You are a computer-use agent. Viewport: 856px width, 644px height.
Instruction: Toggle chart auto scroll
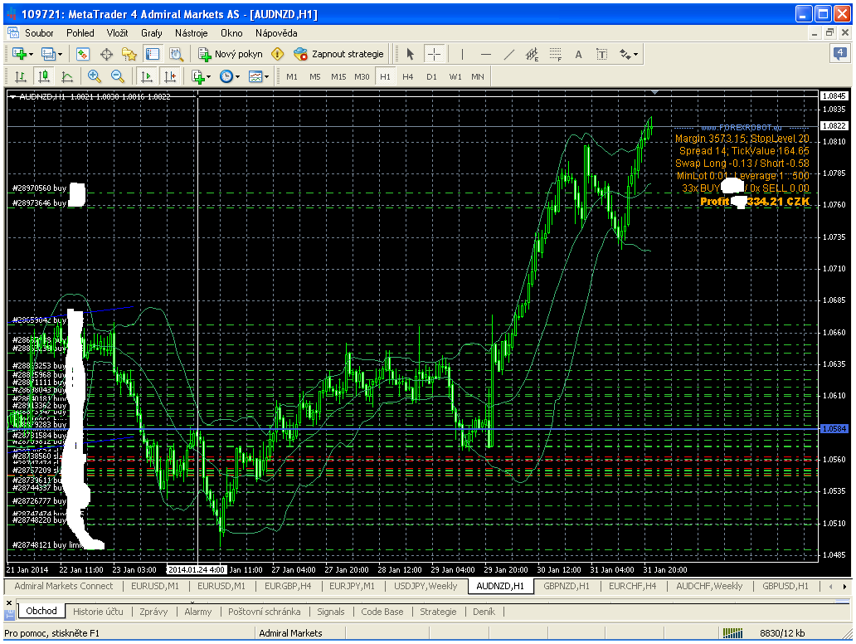click(x=146, y=76)
